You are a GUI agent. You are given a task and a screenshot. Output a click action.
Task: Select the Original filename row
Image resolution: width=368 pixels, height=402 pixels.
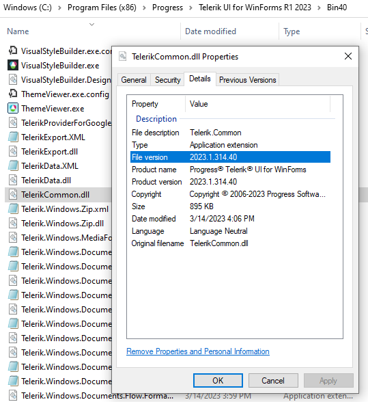(230, 243)
